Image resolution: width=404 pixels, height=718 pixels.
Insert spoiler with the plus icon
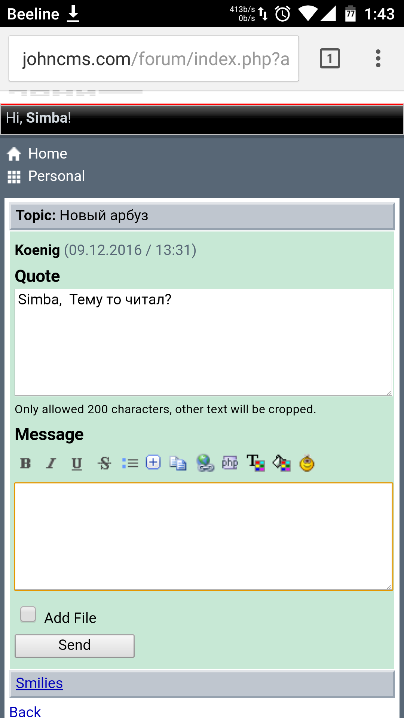153,463
